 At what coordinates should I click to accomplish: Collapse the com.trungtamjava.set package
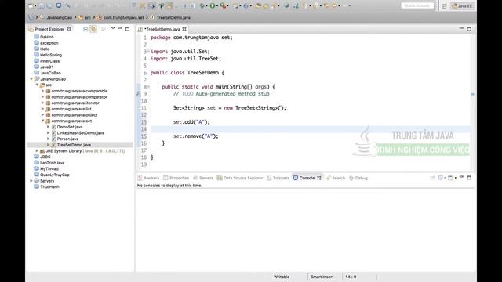(43, 121)
